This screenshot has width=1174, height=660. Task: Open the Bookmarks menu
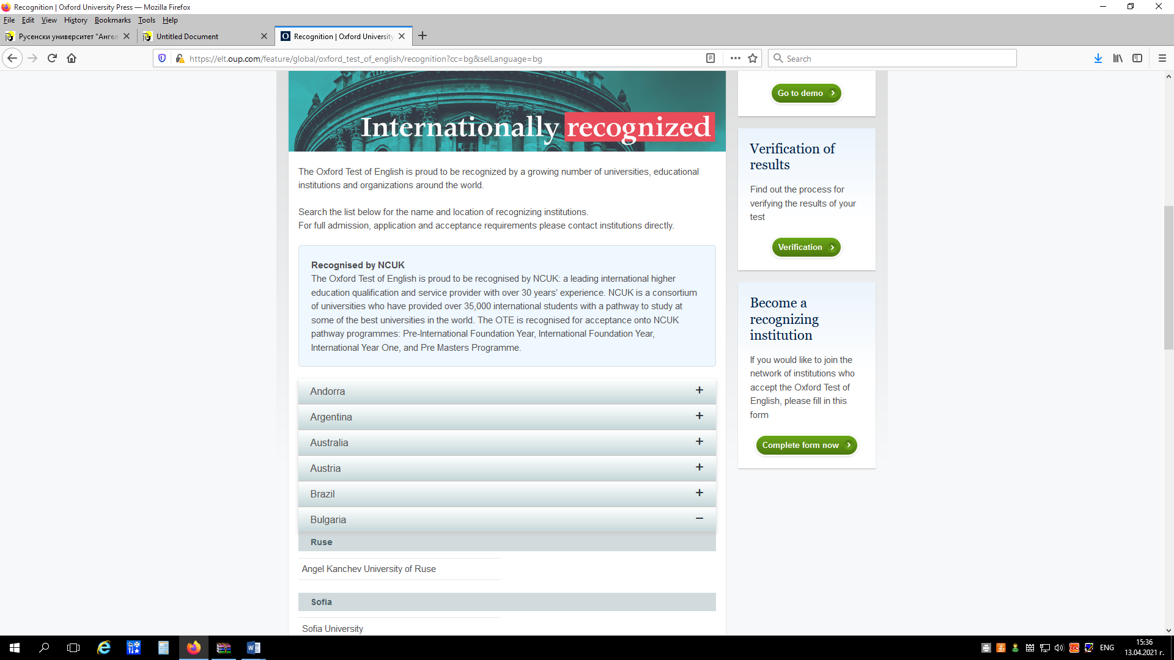coord(113,20)
